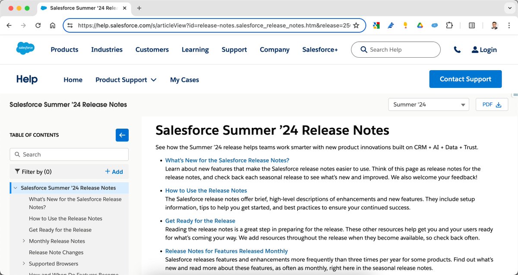Click the Salesforce Summer '24 Release Notes breadcrumb title

68,105
